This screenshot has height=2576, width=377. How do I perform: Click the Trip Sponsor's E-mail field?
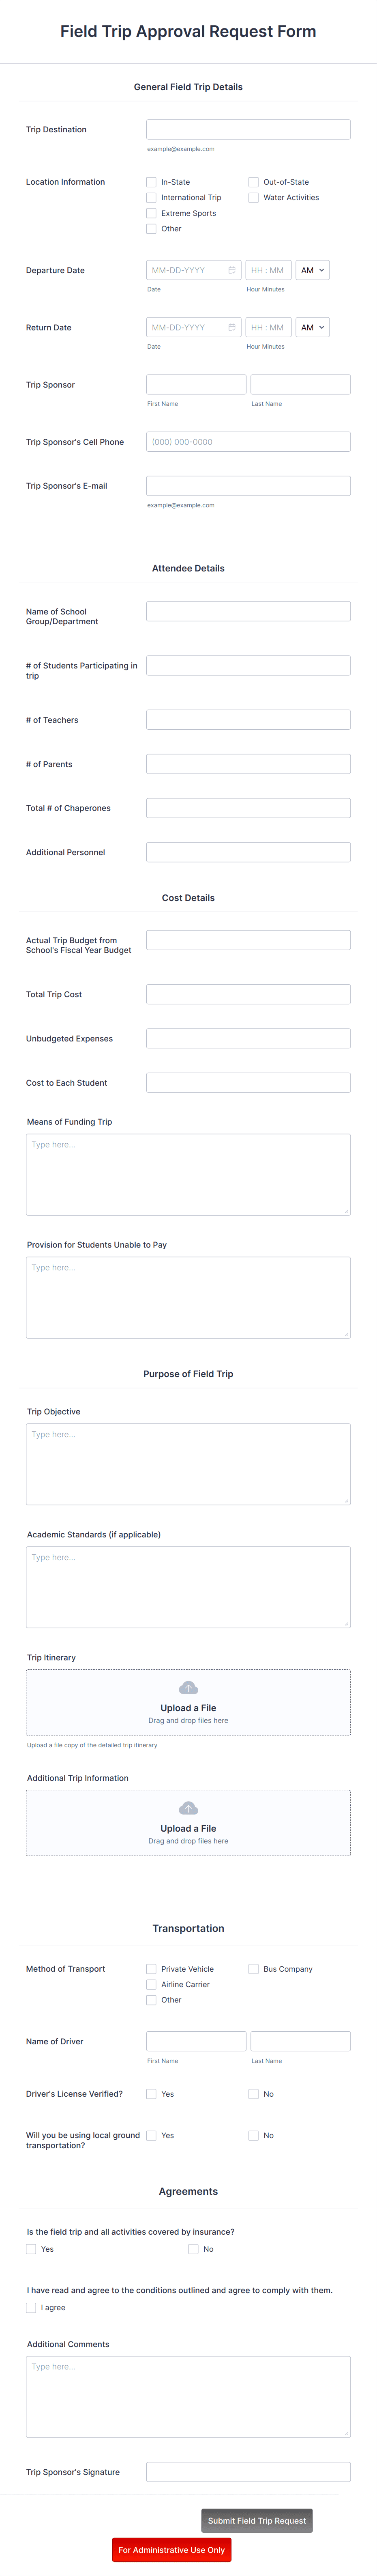click(248, 485)
